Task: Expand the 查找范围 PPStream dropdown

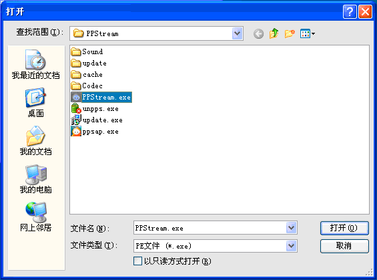Action: pos(238,33)
